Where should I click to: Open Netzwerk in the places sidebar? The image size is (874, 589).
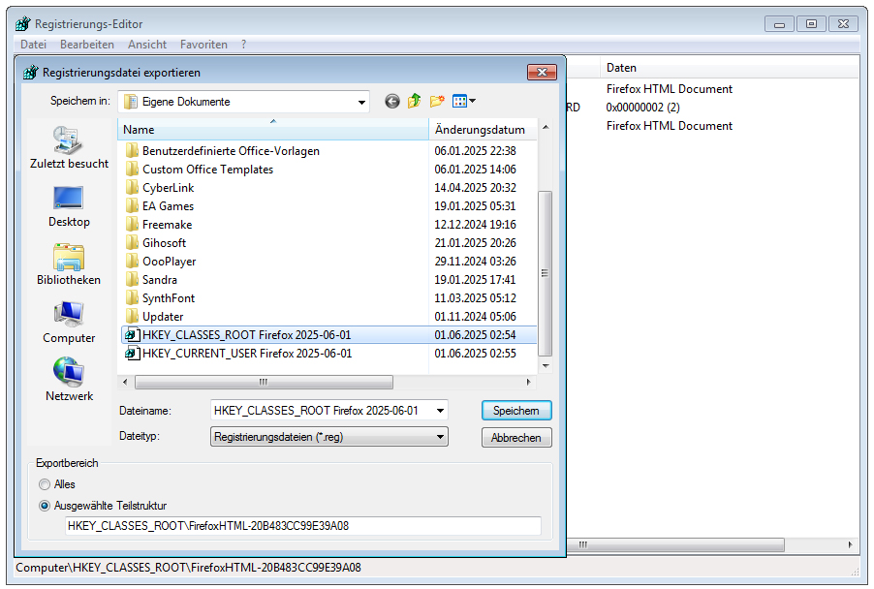coord(68,381)
